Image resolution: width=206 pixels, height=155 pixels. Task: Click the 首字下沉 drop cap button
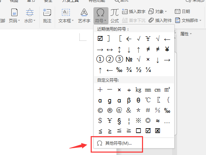[134, 21]
